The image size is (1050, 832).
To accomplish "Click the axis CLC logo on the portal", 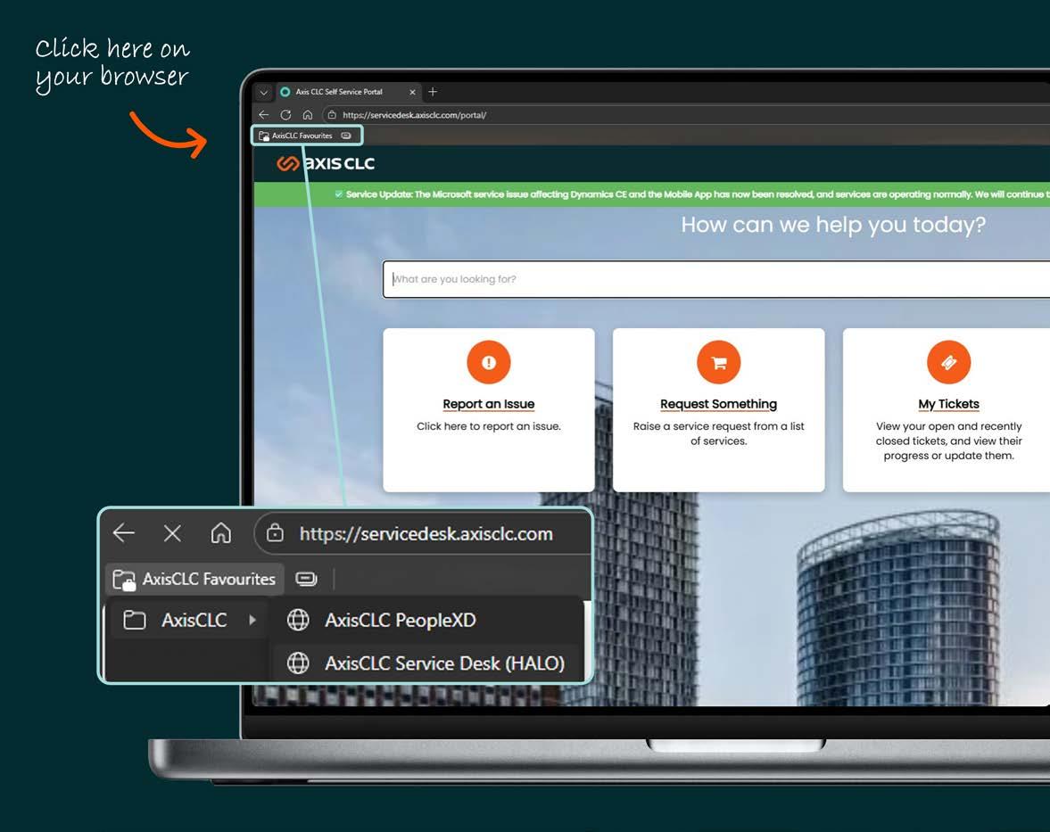I will 326,163.
